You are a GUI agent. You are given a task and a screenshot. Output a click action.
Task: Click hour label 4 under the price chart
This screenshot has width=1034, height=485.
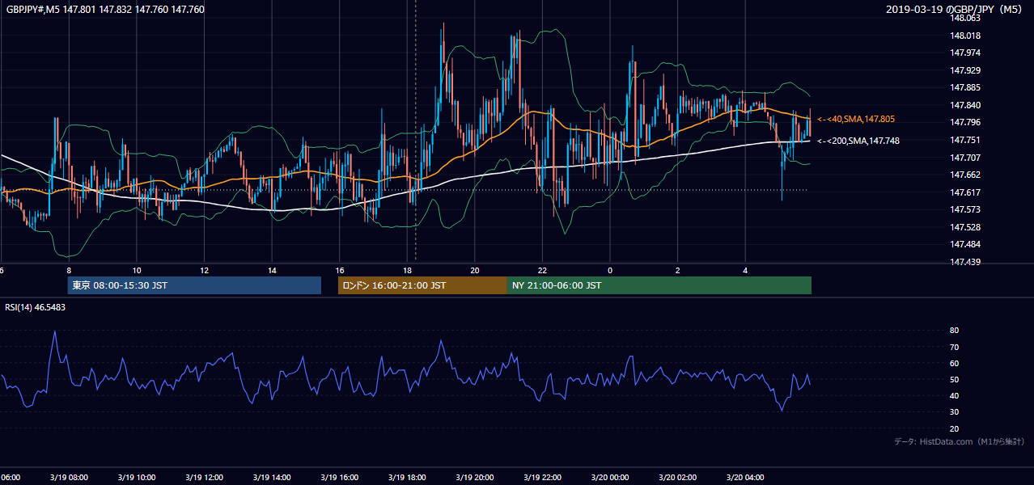[745, 271]
